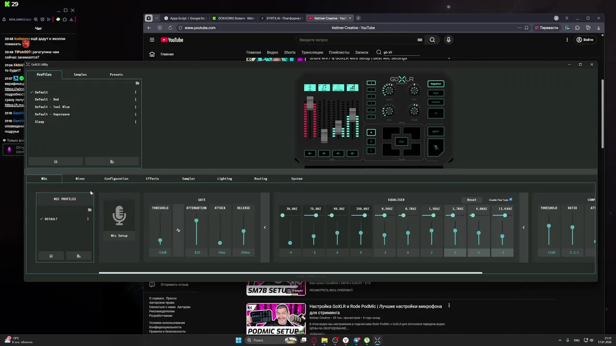Click the Gate Threshold slider handle
The width and height of the screenshot is (616, 346).
[160, 241]
